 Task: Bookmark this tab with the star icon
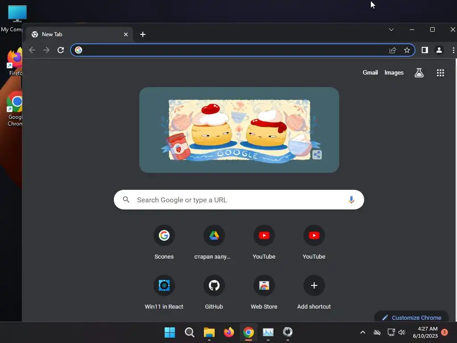tap(407, 50)
